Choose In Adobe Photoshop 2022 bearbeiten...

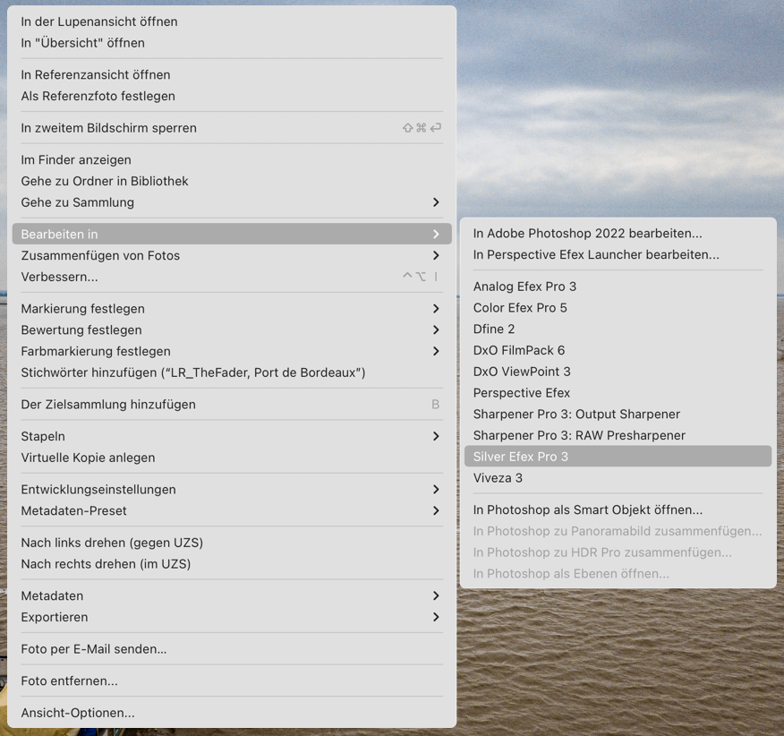[x=618, y=233]
